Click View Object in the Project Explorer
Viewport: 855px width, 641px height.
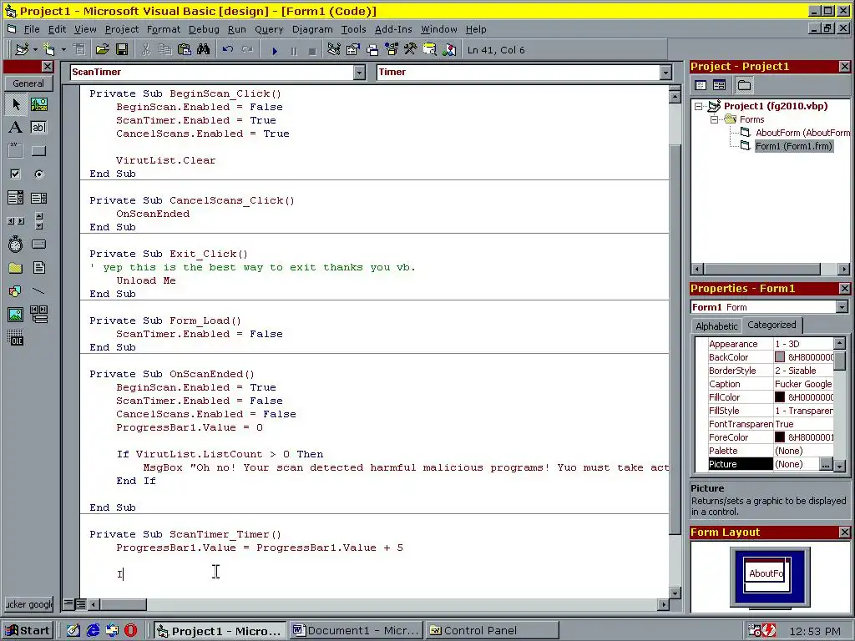719,85
